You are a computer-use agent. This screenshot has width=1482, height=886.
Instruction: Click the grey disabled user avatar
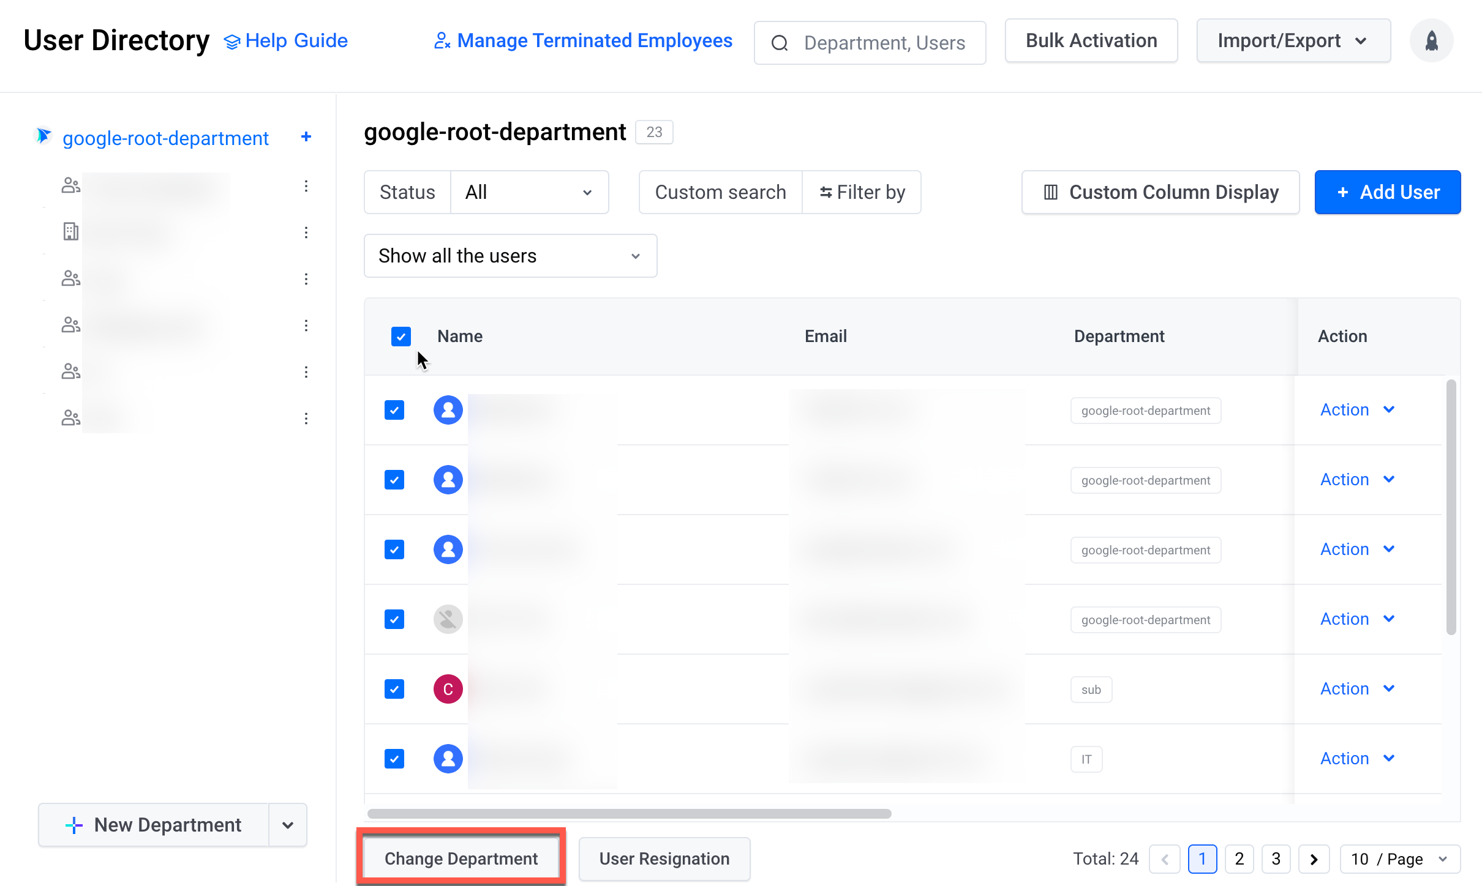click(448, 619)
